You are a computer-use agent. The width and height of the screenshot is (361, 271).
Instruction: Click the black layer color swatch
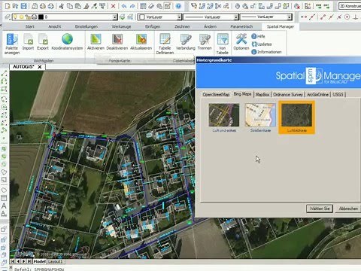pos(41,17)
